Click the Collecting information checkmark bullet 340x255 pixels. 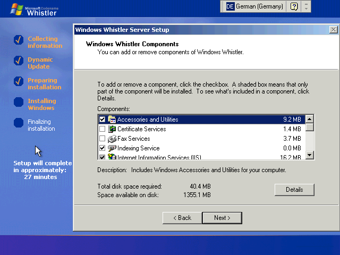[x=19, y=40]
